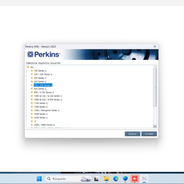Choose the 400 Series entry
The height and width of the screenshot is (184, 184).
click(x=40, y=78)
